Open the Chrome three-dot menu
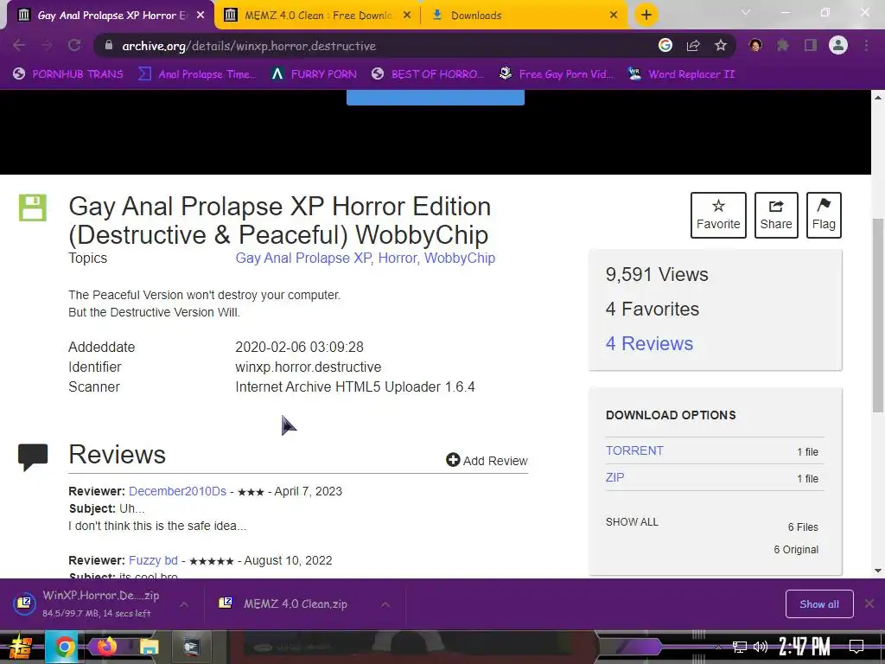This screenshot has width=885, height=664. point(866,46)
